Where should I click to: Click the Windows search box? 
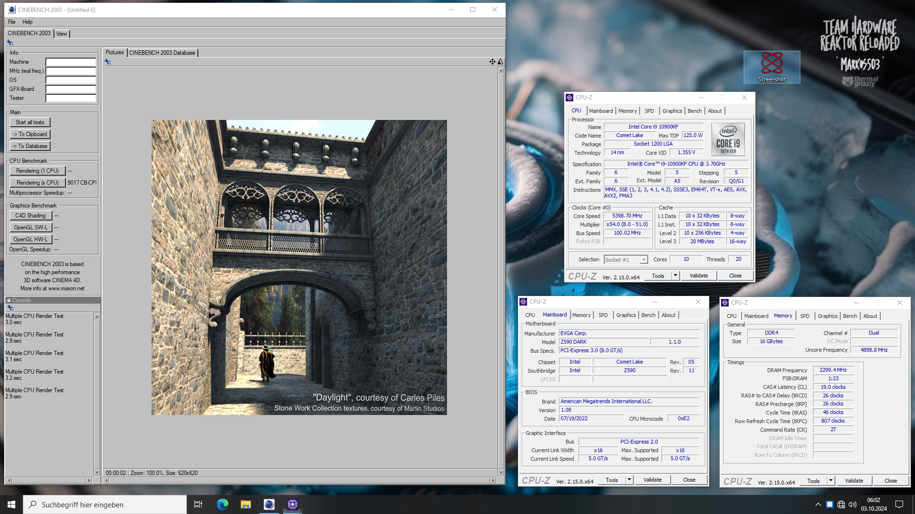click(x=105, y=504)
